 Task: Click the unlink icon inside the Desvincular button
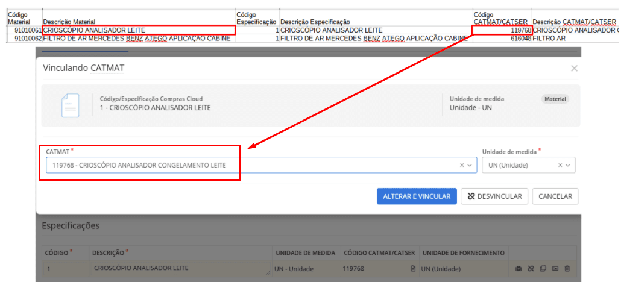pos(471,196)
